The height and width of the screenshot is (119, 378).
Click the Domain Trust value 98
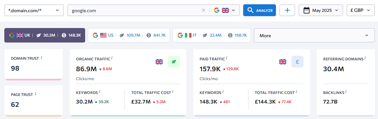pos(15,68)
